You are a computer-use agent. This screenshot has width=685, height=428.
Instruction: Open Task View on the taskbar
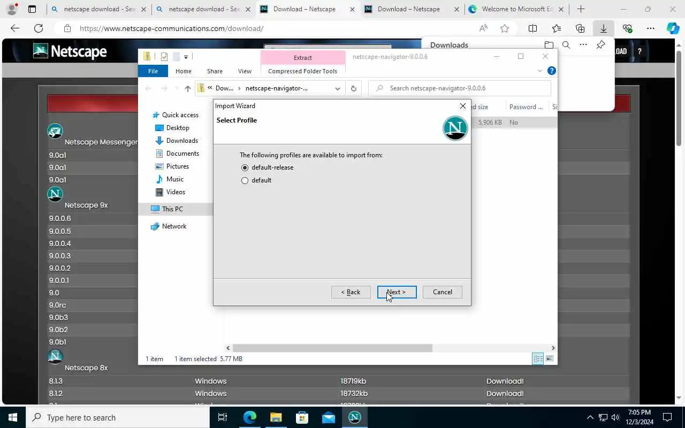(x=223, y=417)
